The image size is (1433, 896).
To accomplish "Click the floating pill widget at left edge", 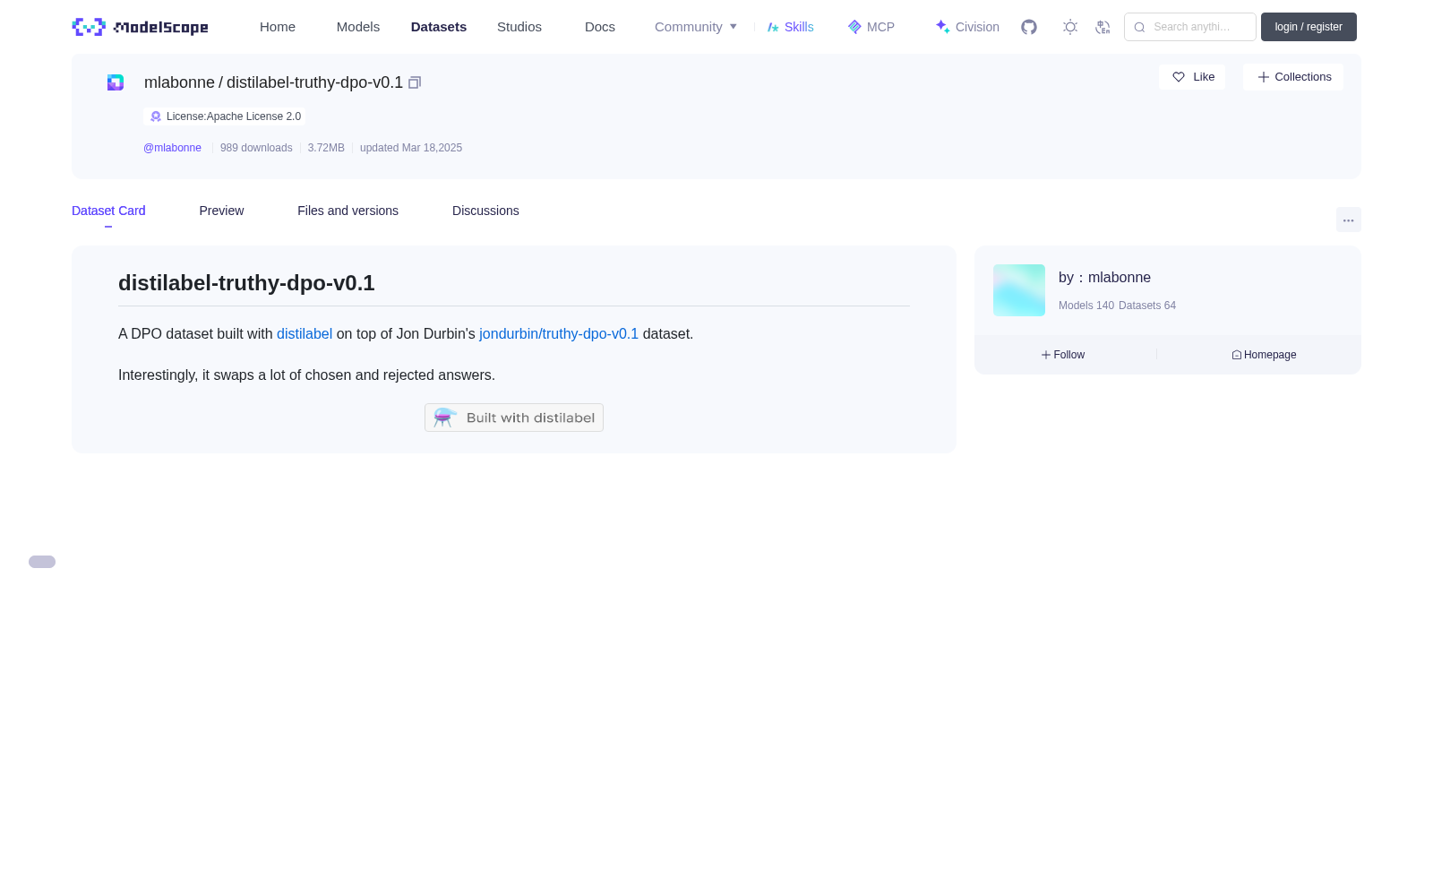I will pyautogui.click(x=42, y=562).
